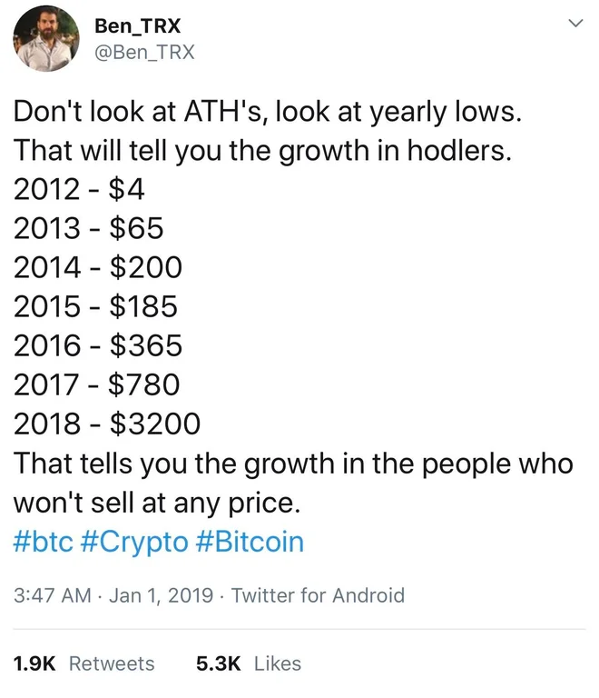This screenshot has width=599, height=698.
Task: Select the 2013 - $65 line
Action: click(88, 228)
